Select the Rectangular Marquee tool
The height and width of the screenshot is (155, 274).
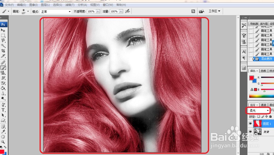coord(3,36)
